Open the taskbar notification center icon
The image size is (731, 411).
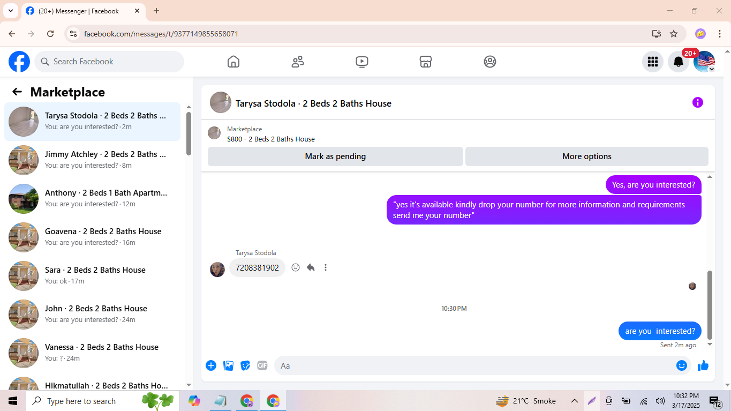click(x=715, y=401)
